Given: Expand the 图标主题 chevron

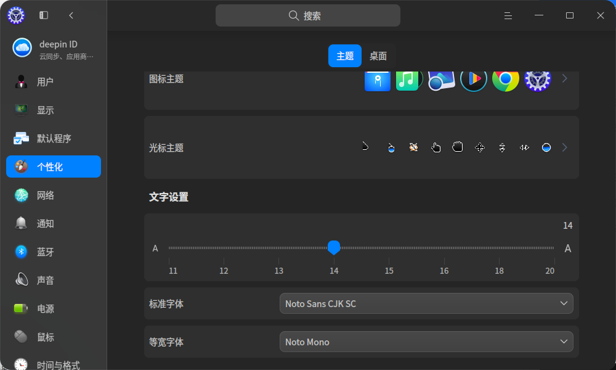Looking at the screenshot, I should tap(564, 78).
